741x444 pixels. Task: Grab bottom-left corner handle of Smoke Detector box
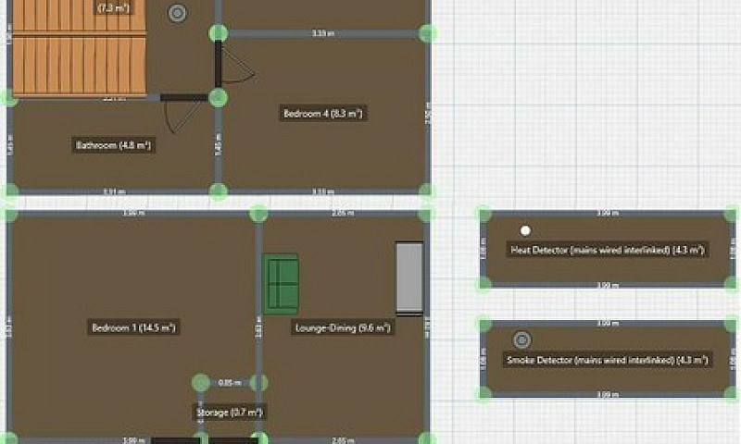pos(484,392)
